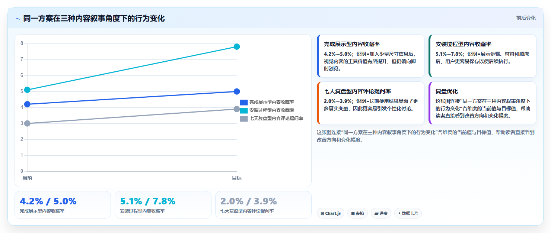This screenshot has width=551, height=233.
Task: Click the 当前 x-axis label
Action: [27, 178]
